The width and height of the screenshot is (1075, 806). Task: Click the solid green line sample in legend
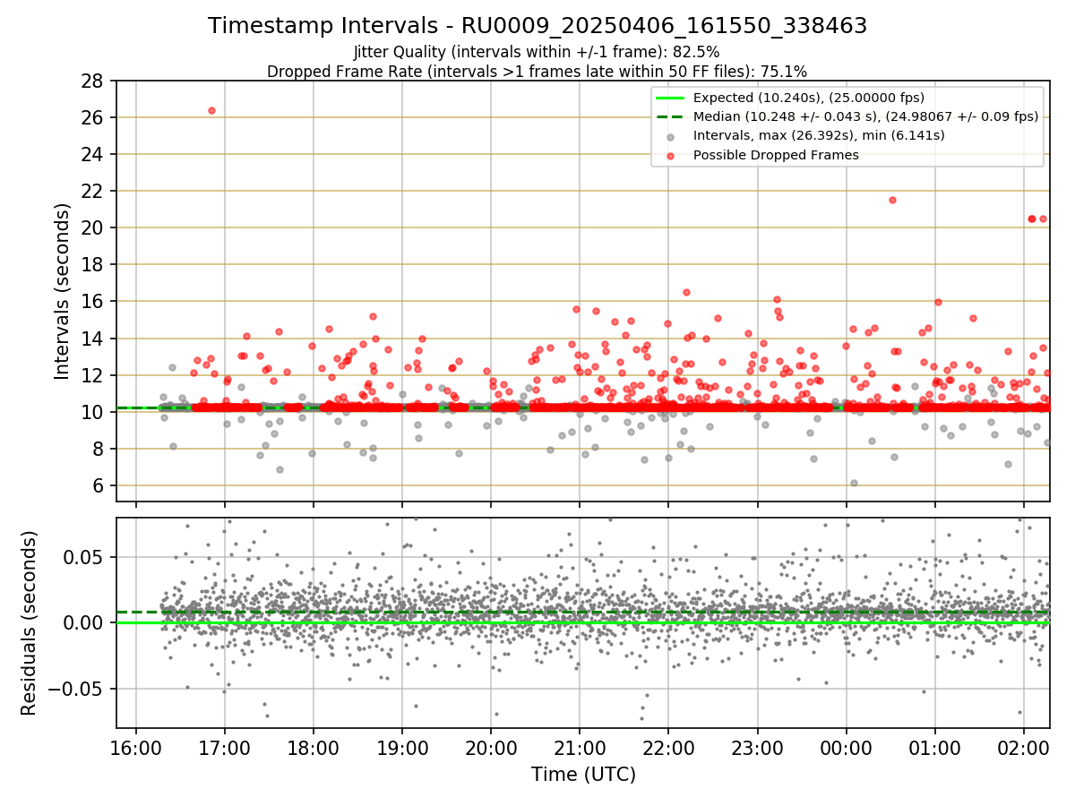click(672, 98)
